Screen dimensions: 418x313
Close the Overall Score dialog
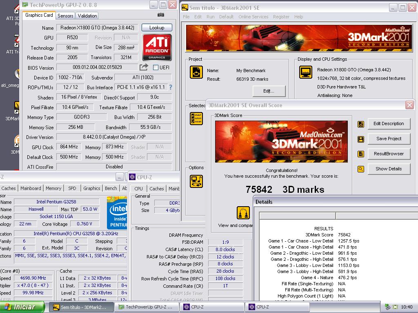coord(409,105)
